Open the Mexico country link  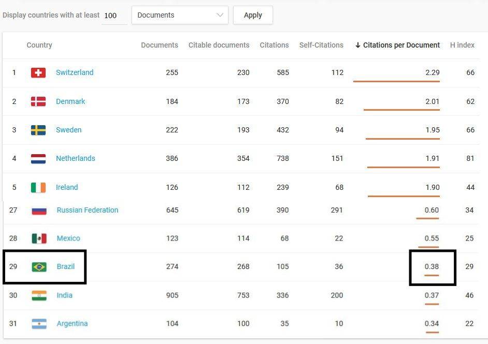pyautogui.click(x=68, y=238)
